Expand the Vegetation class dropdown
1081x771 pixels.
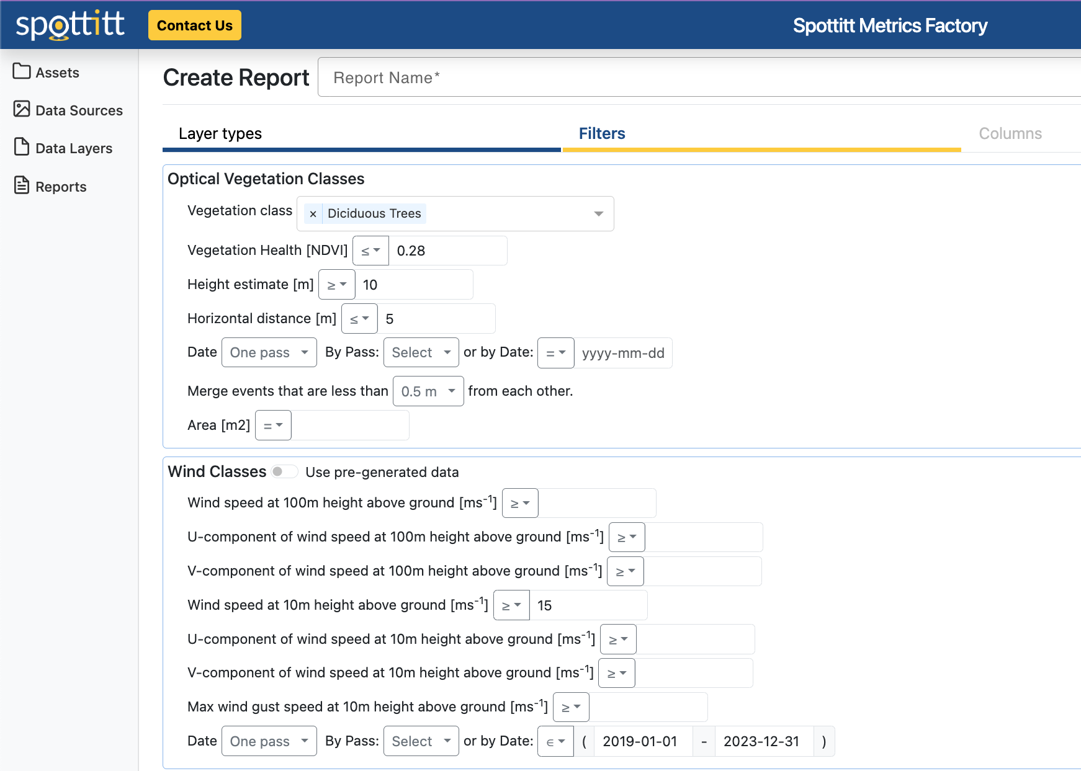[x=598, y=214]
